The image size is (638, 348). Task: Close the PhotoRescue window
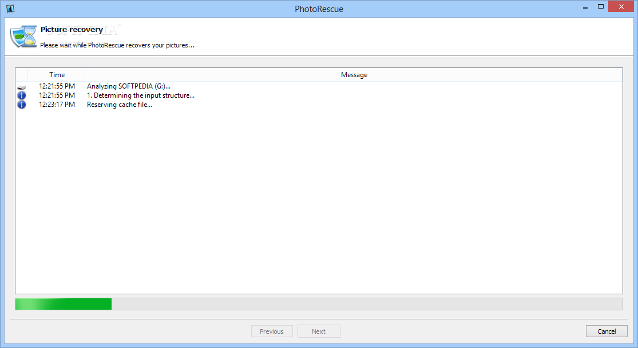[621, 6]
